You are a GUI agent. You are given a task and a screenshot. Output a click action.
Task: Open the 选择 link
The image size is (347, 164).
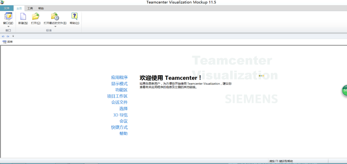(x=123, y=108)
